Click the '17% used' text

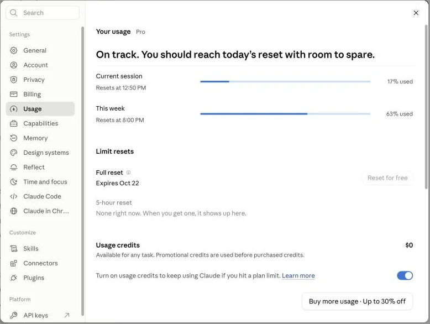click(400, 81)
